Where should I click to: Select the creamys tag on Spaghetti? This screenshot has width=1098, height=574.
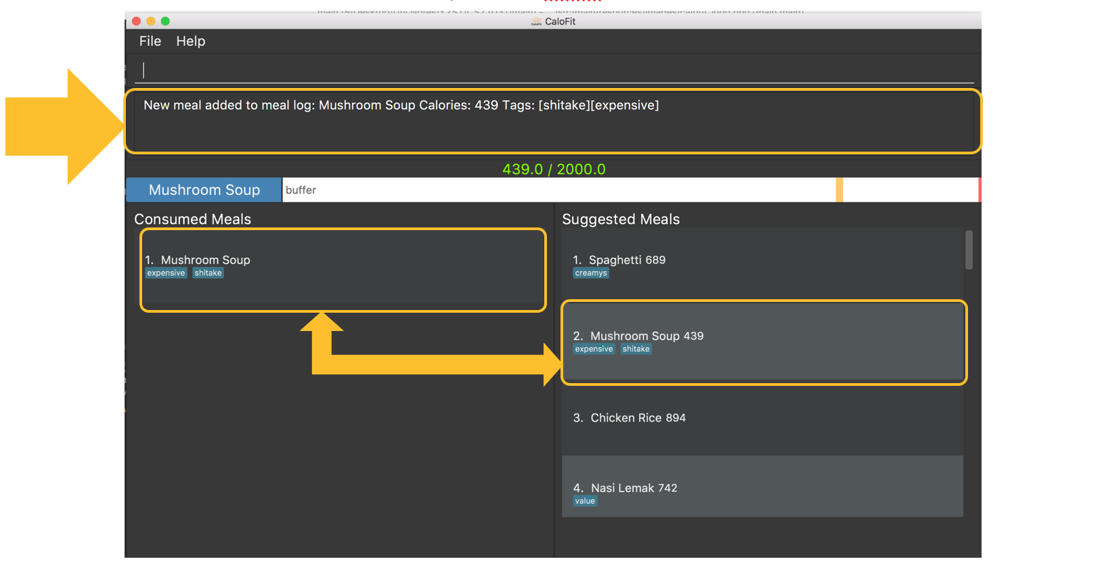[591, 273]
